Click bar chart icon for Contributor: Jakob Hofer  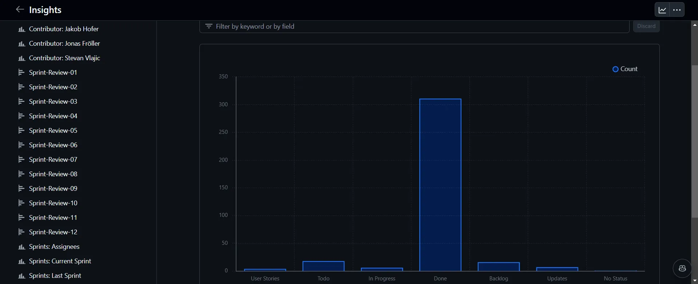(x=22, y=29)
